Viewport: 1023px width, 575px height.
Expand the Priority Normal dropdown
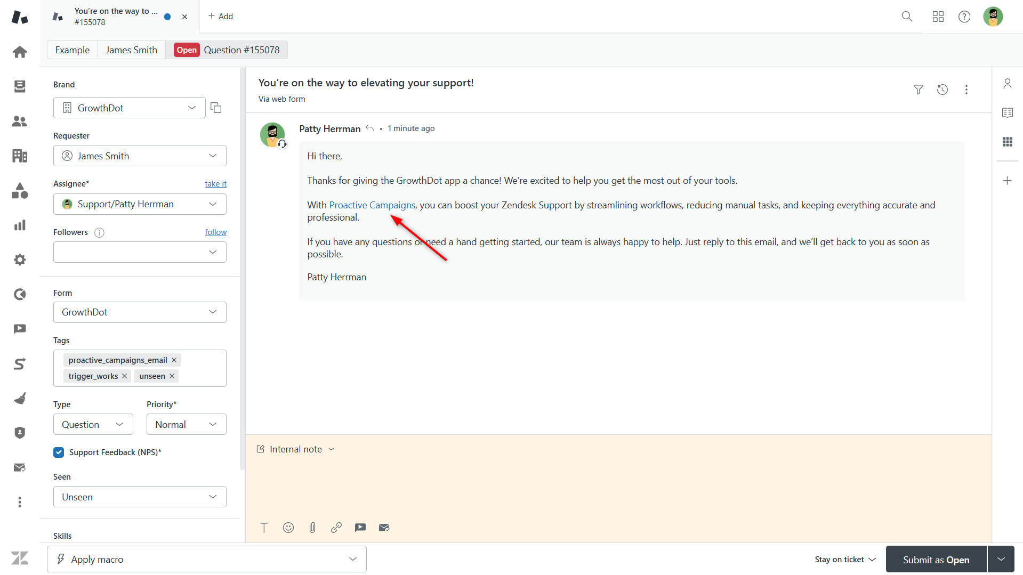point(186,425)
